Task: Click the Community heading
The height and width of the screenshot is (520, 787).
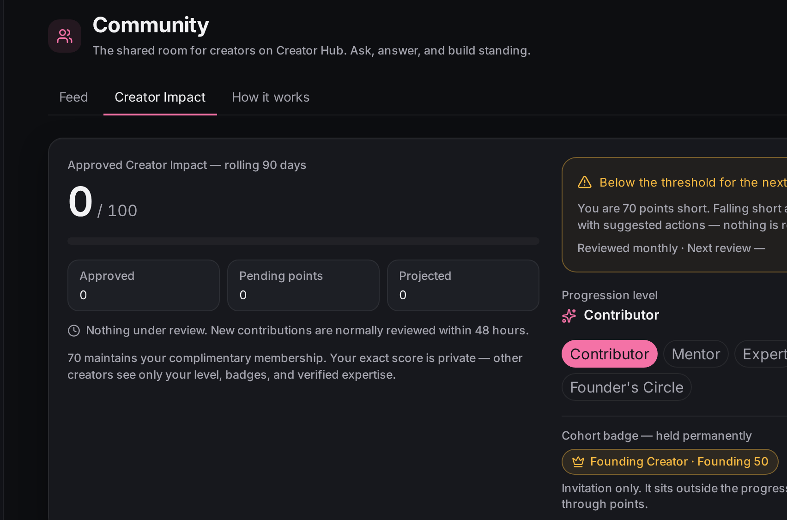Action: (x=151, y=25)
